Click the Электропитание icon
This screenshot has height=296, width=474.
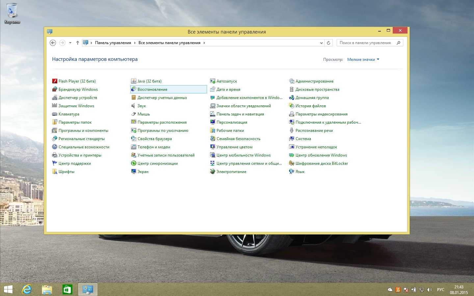(x=213, y=172)
